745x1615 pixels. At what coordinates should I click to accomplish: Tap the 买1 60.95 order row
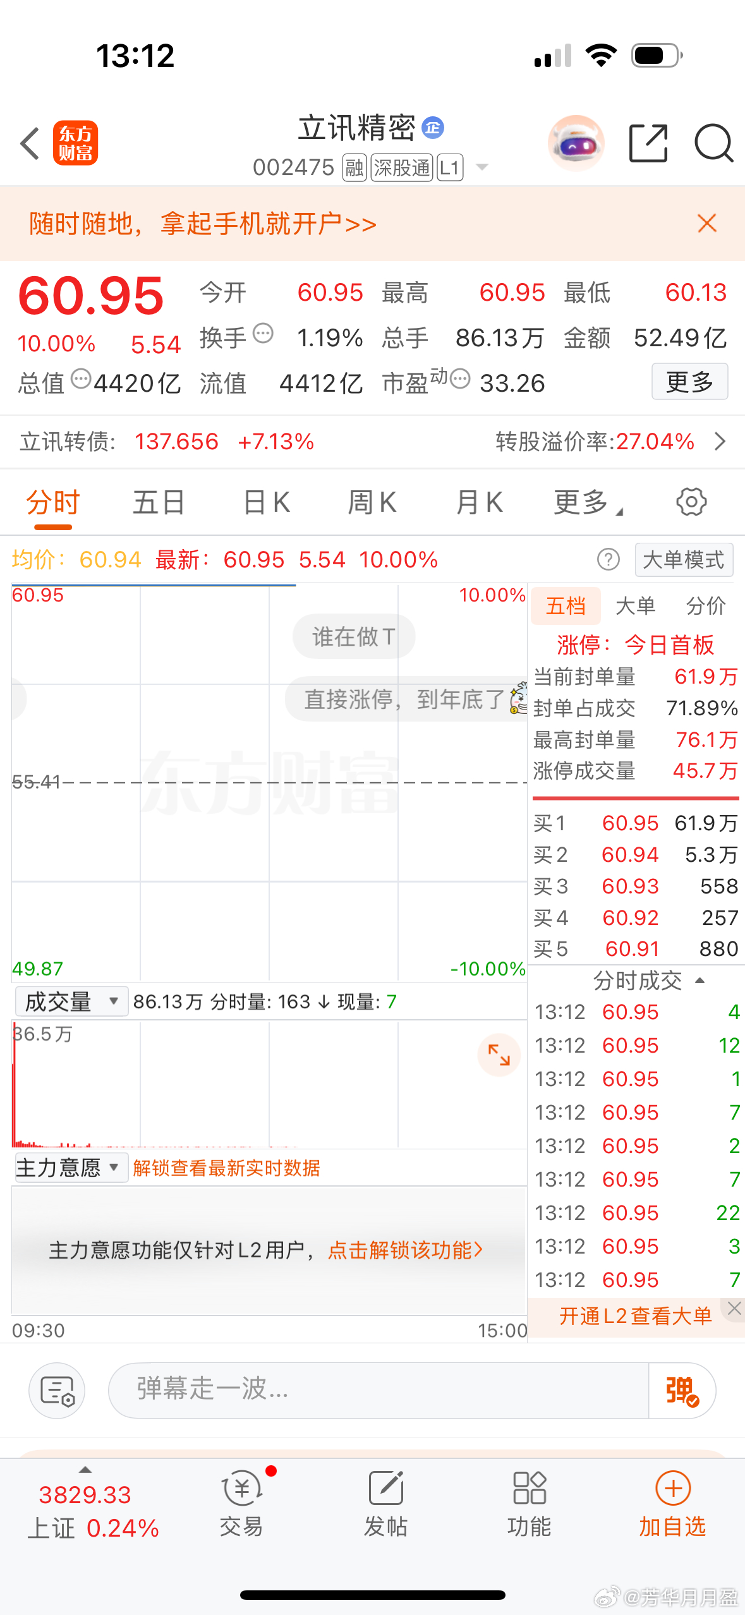pos(636,823)
